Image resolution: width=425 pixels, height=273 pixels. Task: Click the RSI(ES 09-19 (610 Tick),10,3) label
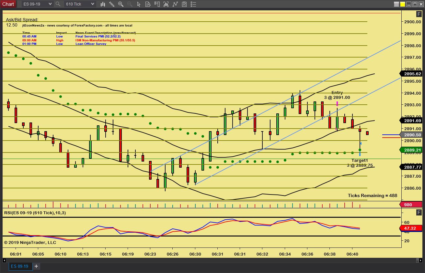[x=35, y=213]
